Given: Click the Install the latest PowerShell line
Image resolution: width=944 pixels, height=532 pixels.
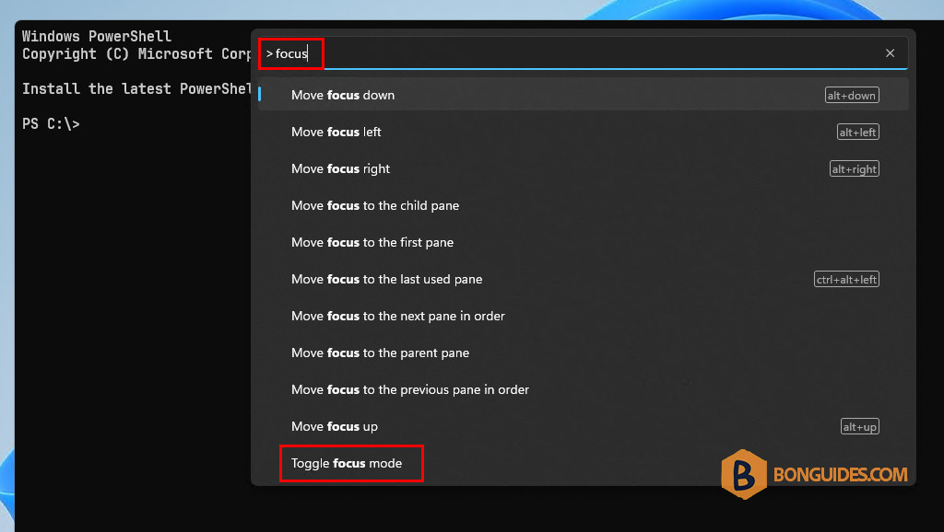Looking at the screenshot, I should click(x=136, y=89).
